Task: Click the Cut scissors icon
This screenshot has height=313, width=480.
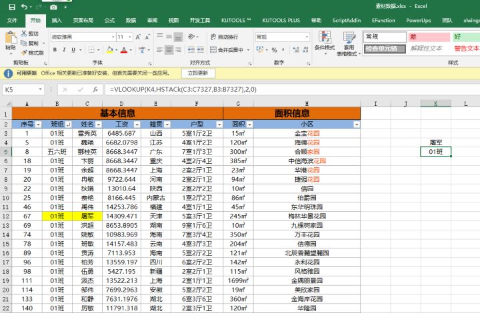Action: click(24, 33)
